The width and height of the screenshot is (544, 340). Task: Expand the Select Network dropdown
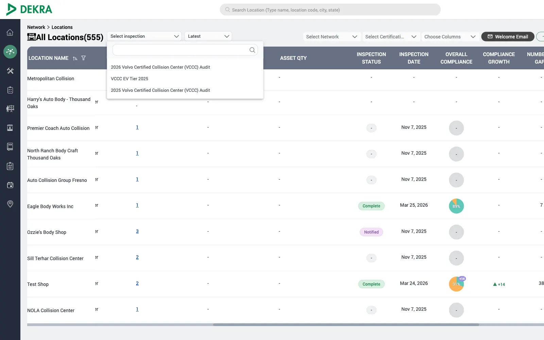click(331, 37)
